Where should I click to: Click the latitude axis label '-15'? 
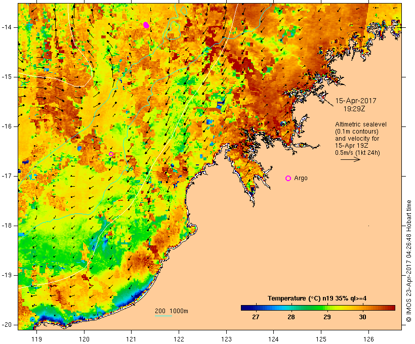[x=7, y=77]
